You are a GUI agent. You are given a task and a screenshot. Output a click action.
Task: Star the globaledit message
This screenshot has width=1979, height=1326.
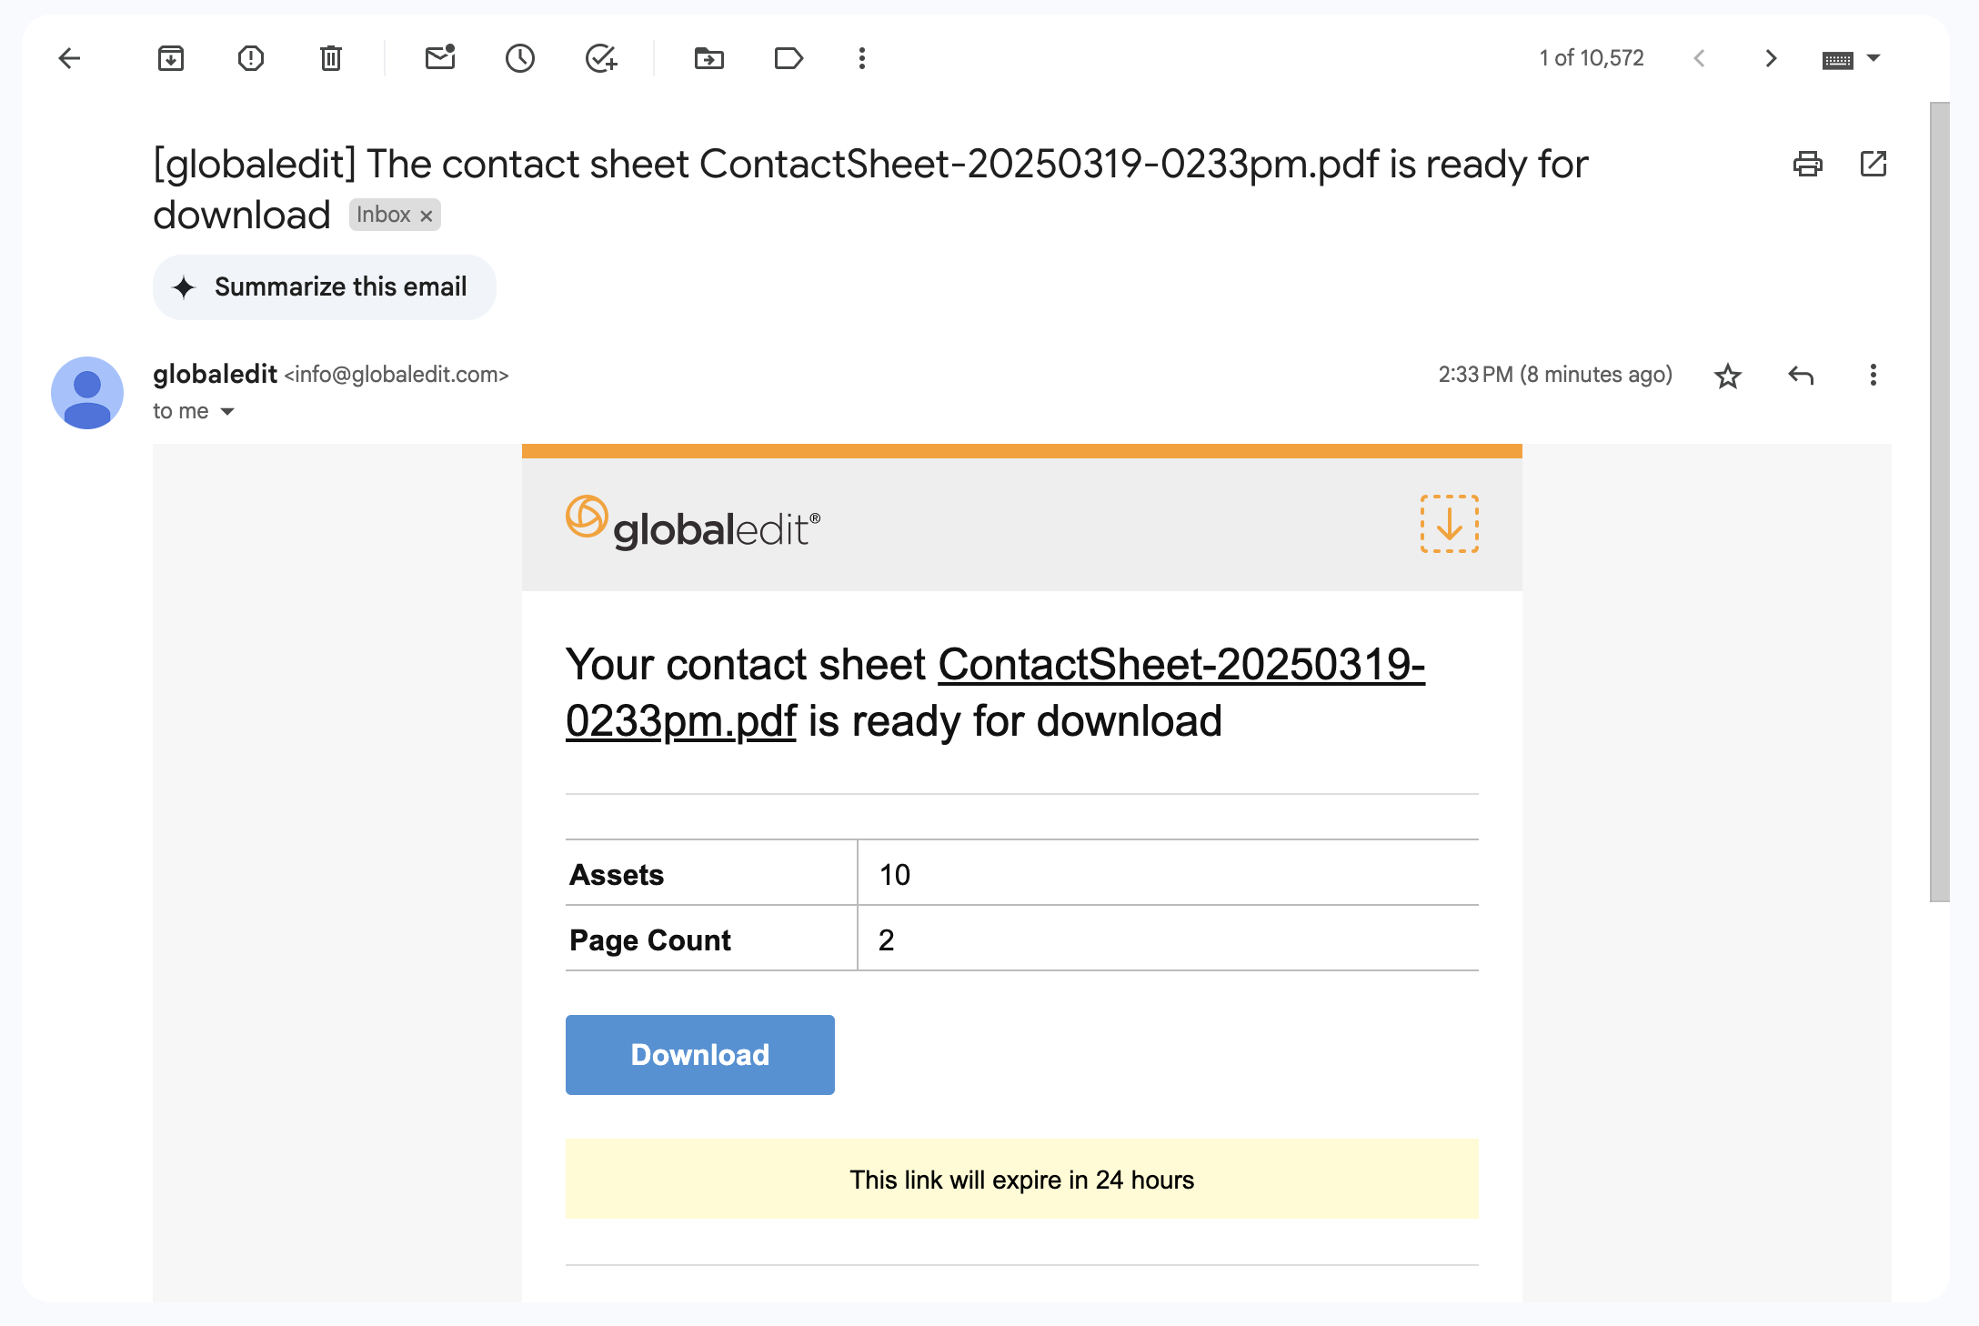(x=1728, y=376)
